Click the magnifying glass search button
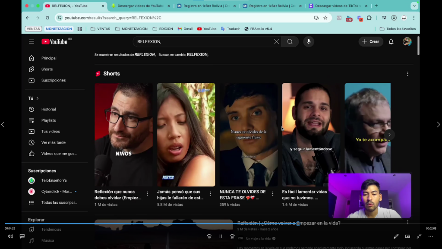The width and height of the screenshot is (442, 249). pyautogui.click(x=290, y=42)
